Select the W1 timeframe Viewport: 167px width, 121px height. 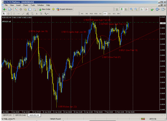tap(114, 14)
